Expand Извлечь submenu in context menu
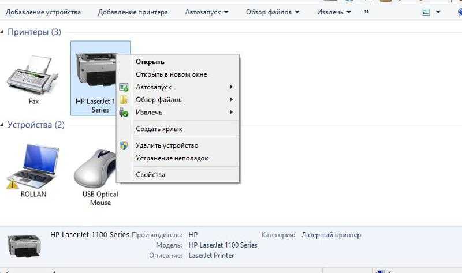 click(x=178, y=113)
